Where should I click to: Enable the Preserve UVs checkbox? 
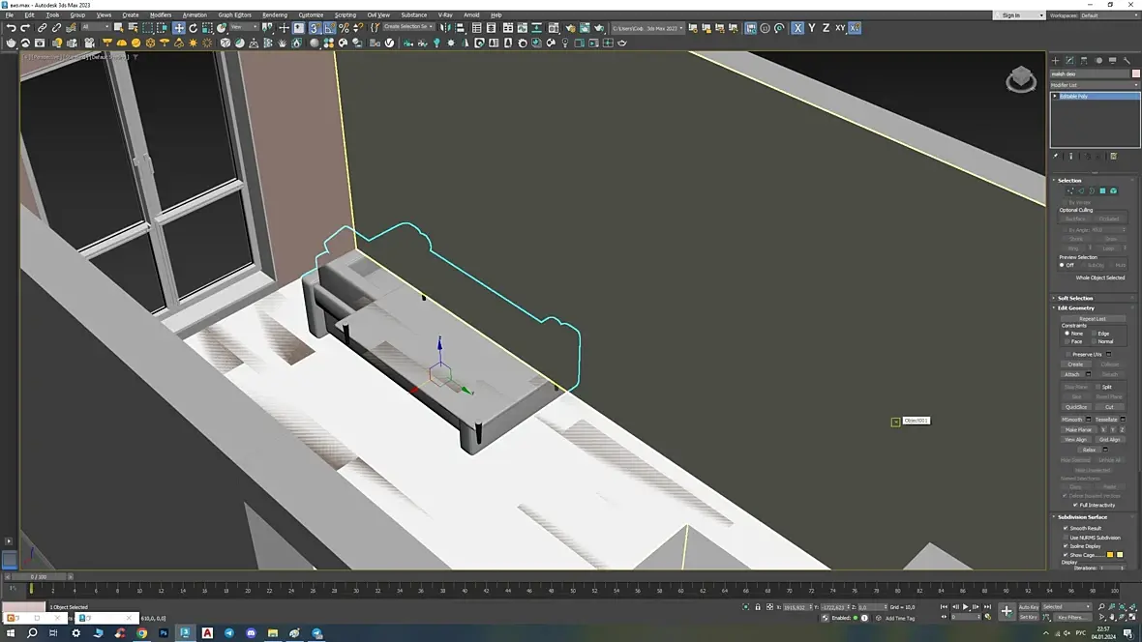coord(1068,354)
